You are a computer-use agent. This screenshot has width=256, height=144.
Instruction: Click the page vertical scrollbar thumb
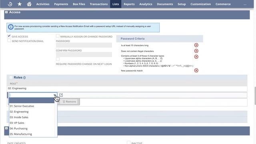(x=255, y=96)
